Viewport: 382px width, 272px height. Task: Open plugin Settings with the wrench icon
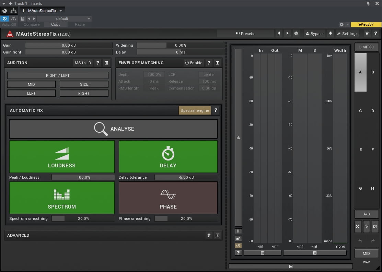[348, 33]
